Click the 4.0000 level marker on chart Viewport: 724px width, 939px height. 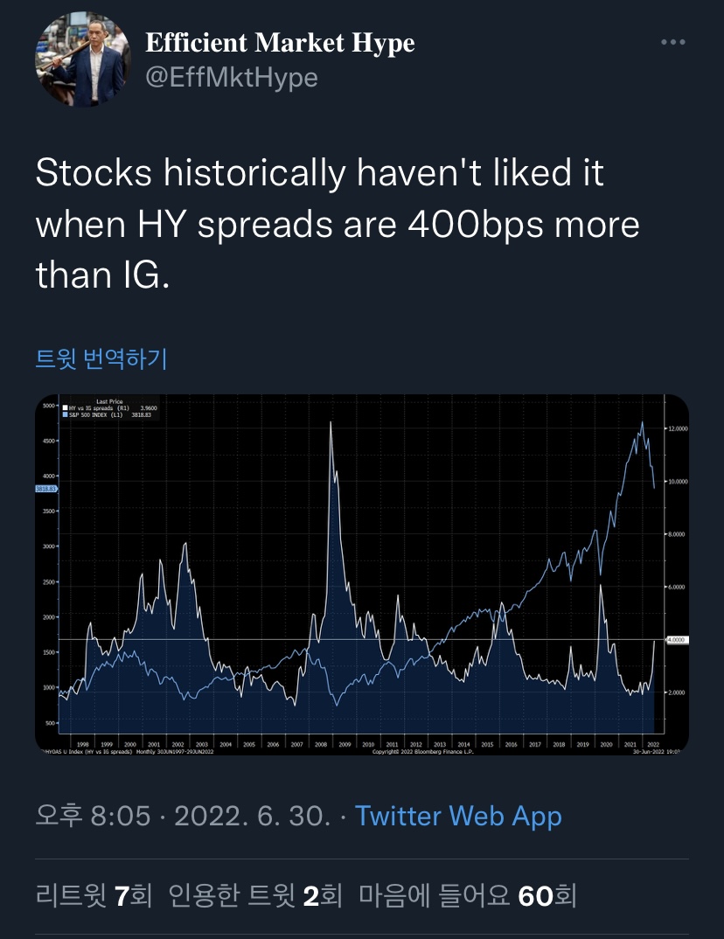677,640
